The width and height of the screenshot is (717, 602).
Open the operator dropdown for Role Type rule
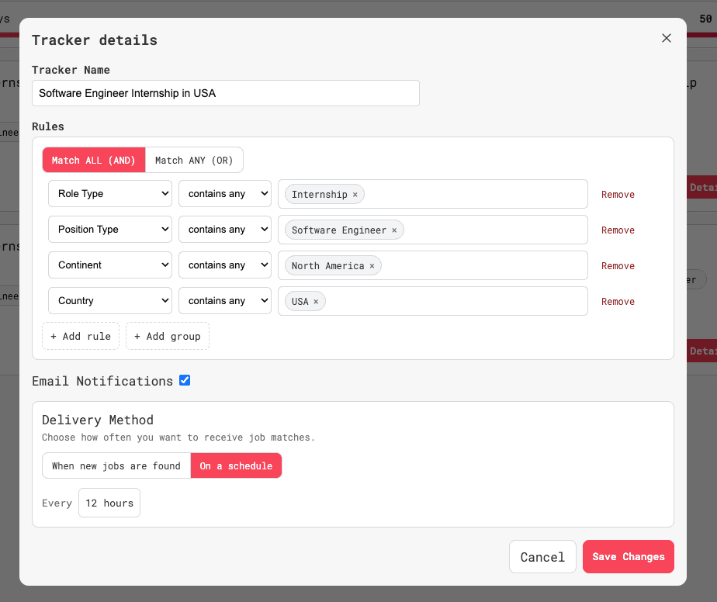tap(225, 194)
